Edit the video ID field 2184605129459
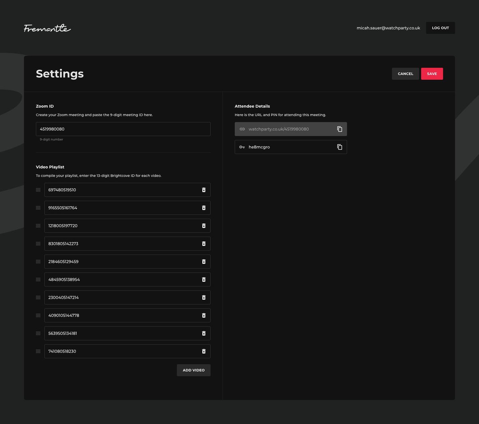The width and height of the screenshot is (479, 424). click(127, 262)
